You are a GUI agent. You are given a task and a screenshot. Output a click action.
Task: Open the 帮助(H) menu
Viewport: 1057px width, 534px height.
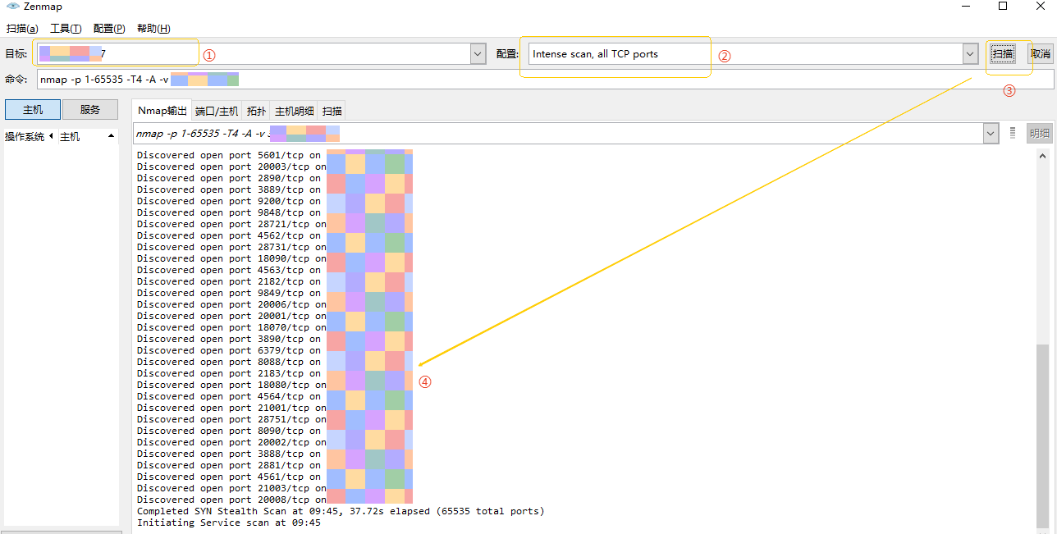(x=153, y=29)
